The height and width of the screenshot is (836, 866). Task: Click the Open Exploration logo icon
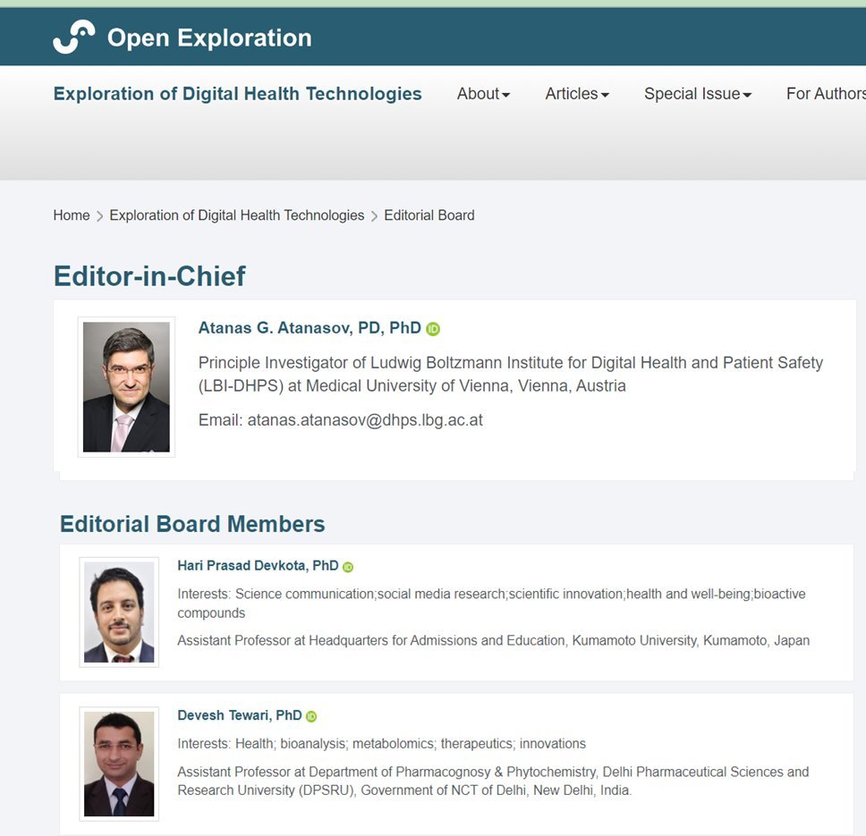pyautogui.click(x=73, y=37)
